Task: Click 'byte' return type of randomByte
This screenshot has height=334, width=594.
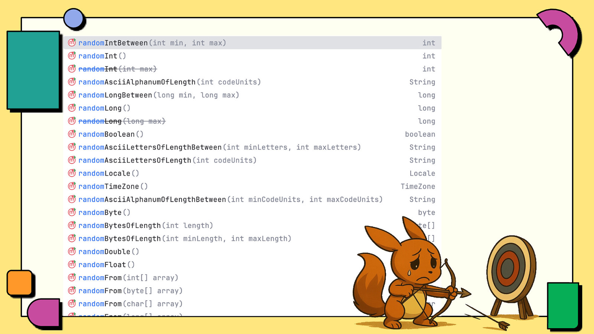Action: pyautogui.click(x=427, y=213)
